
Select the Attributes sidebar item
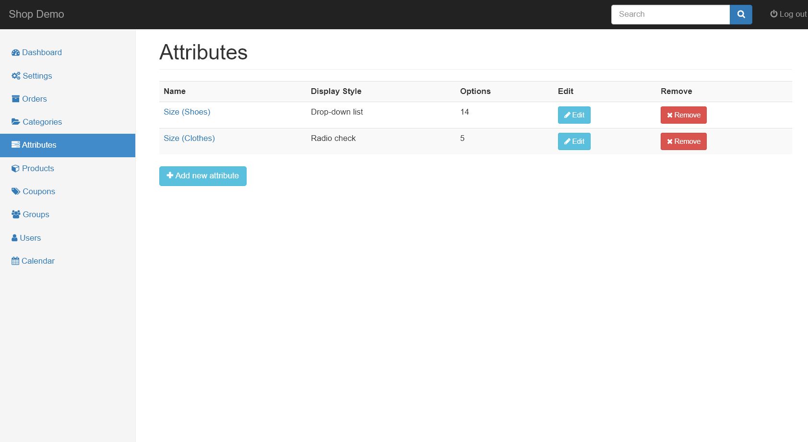(39, 145)
